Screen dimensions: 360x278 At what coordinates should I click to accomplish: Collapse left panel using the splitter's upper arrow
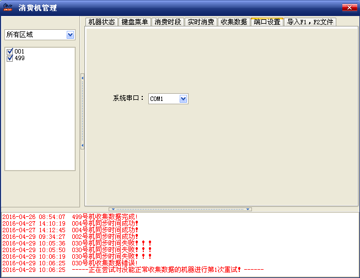(83, 78)
